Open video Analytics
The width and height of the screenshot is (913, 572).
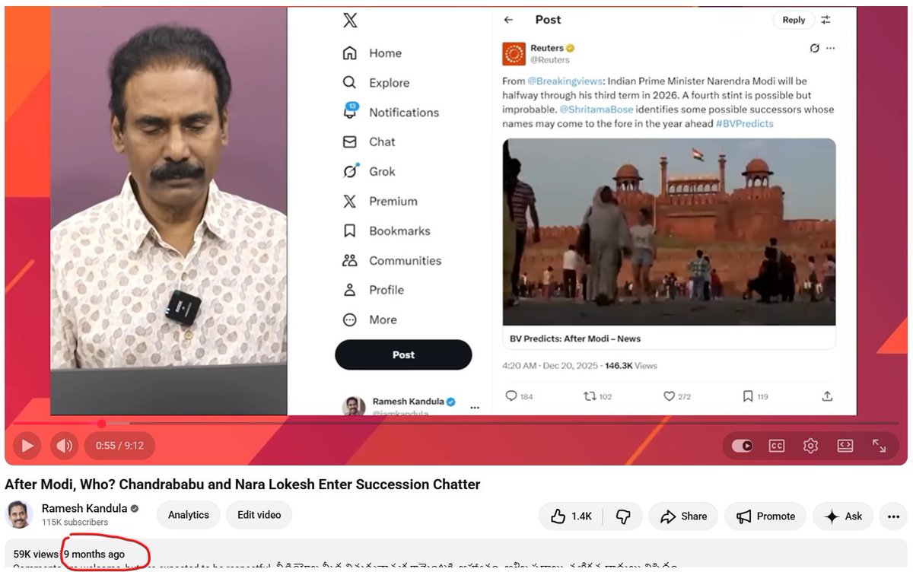pyautogui.click(x=189, y=515)
